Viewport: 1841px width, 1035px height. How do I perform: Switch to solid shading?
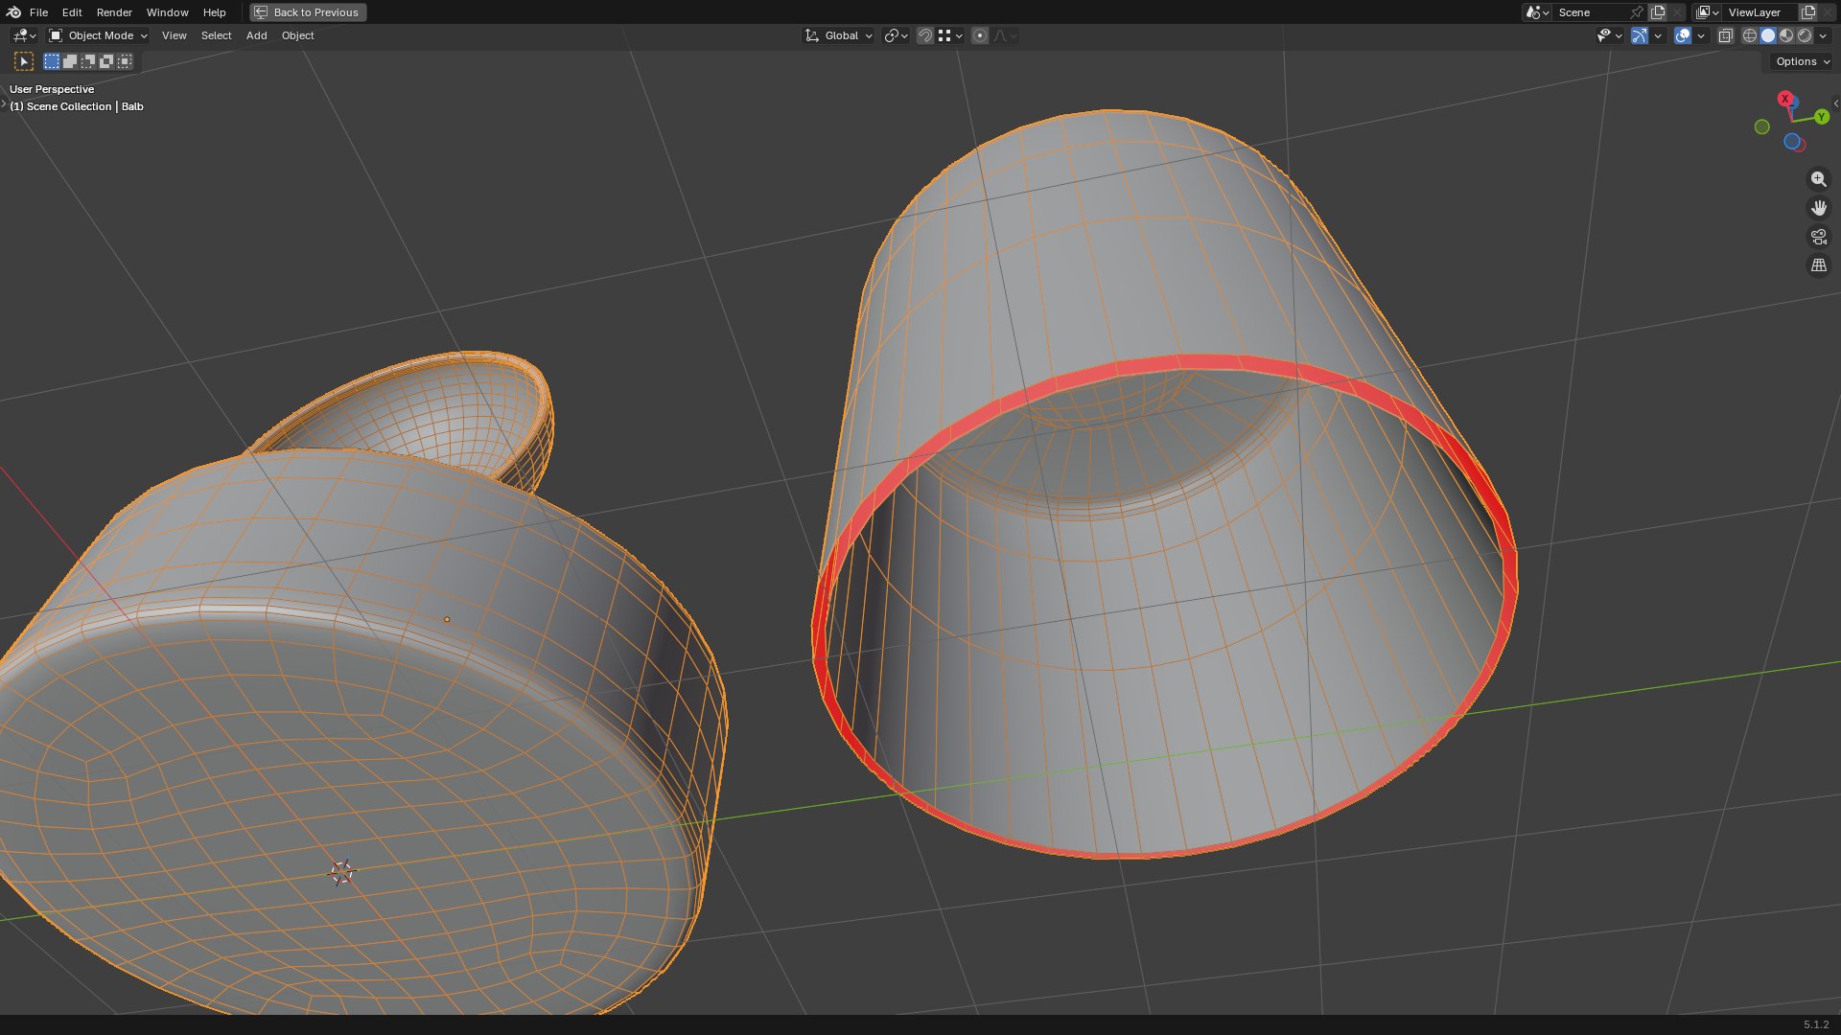point(1768,35)
